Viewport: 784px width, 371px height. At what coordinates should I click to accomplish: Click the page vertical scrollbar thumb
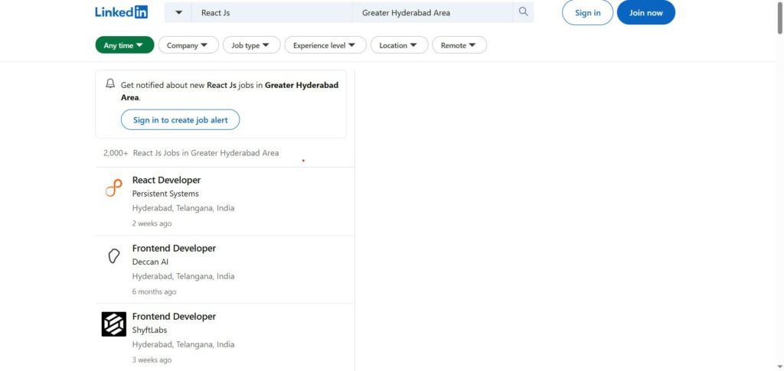(x=779, y=17)
